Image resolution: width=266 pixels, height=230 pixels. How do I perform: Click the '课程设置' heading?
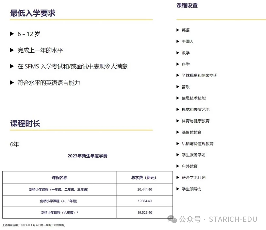(x=187, y=6)
